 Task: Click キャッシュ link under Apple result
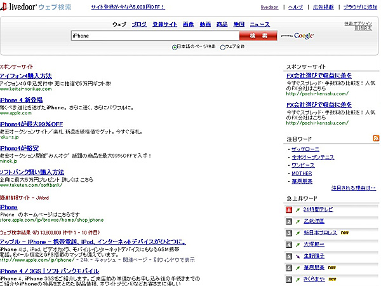[x=105, y=260]
